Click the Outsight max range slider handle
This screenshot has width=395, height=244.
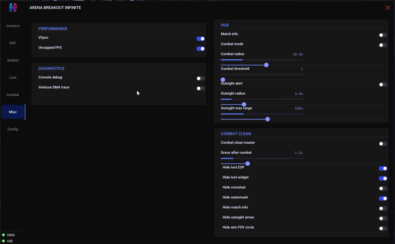pos(268,119)
